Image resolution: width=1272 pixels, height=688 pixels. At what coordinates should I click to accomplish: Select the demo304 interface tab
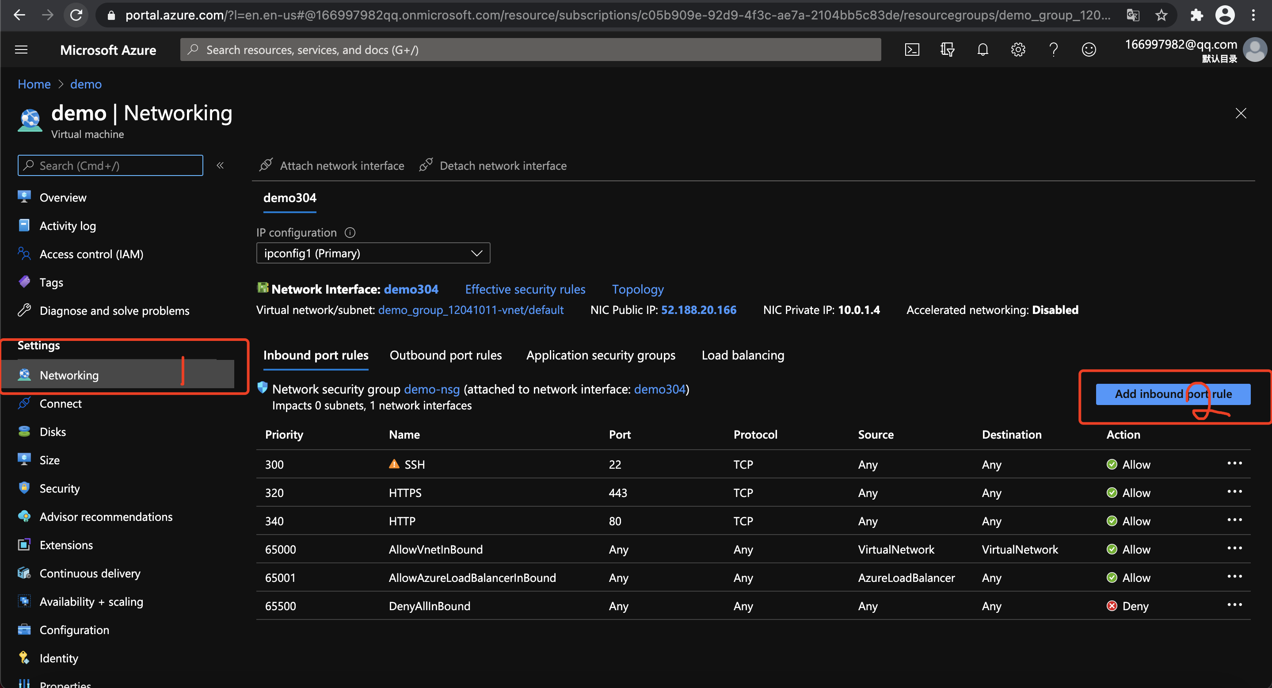click(290, 198)
